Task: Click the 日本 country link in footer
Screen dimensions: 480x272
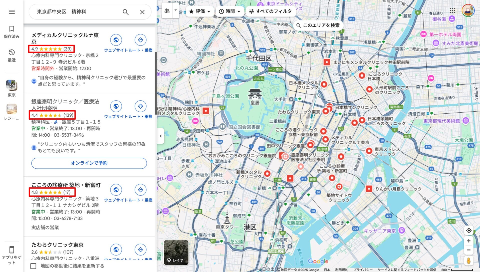Action: point(327,270)
